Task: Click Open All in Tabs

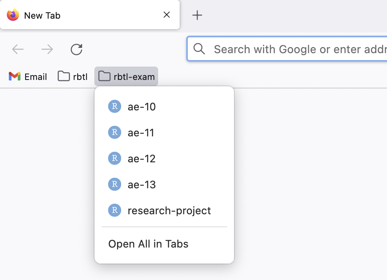Action: (x=148, y=244)
